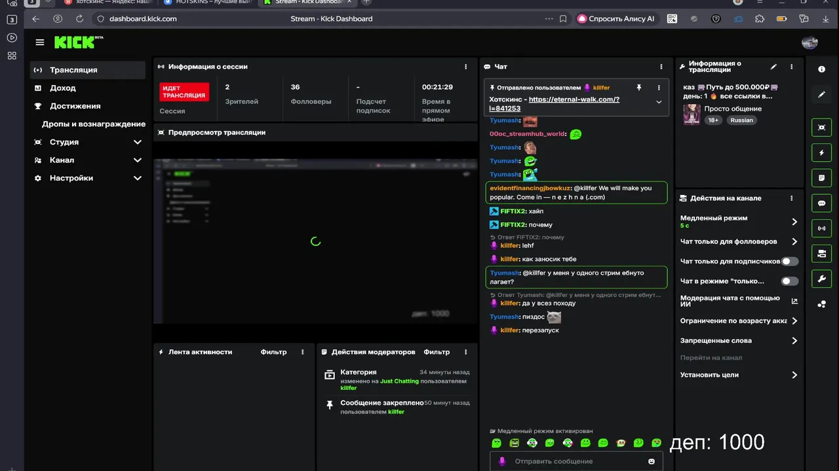Click the stream preview video area
The image size is (839, 471).
tap(315, 241)
